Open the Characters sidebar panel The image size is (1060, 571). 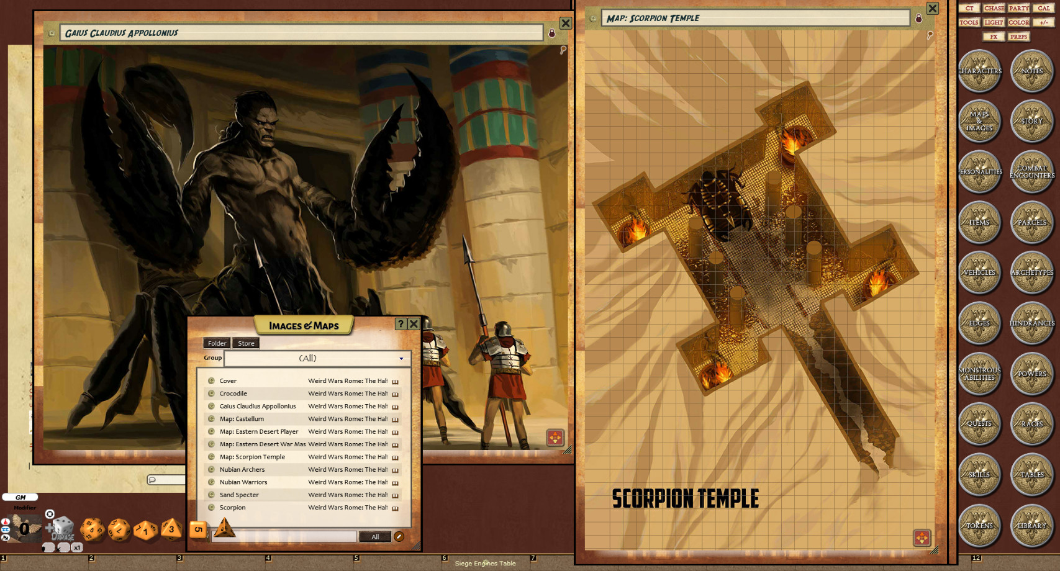click(979, 71)
